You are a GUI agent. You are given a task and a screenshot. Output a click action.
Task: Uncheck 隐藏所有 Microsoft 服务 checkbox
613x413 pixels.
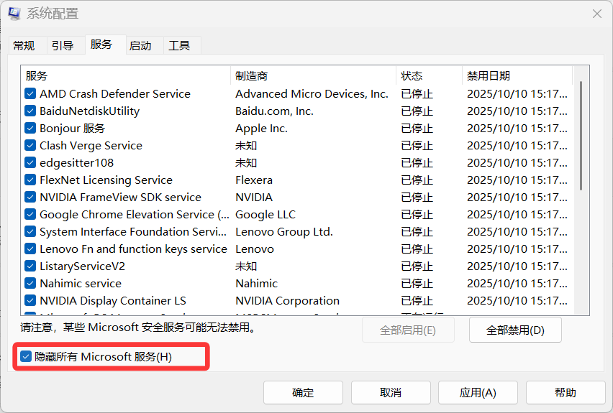[26, 356]
